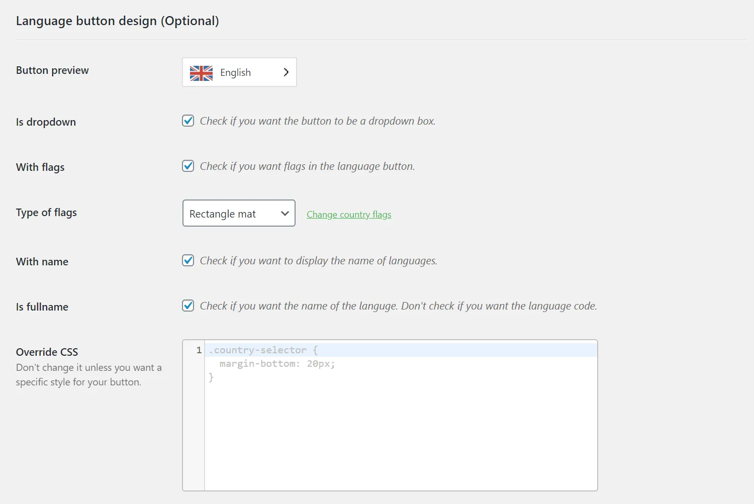Click the British flag icon in button preview
754x504 pixels.
201,73
